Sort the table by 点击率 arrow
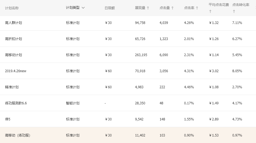The width and height of the screenshot is (256, 143). tap(197, 8)
